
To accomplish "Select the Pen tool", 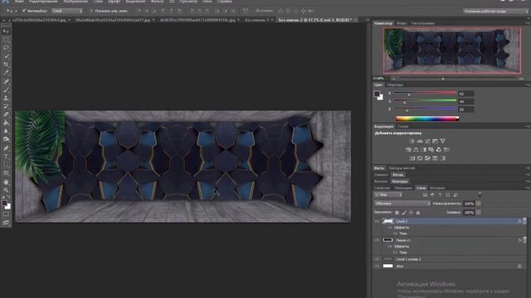I will pyautogui.click(x=6, y=148).
